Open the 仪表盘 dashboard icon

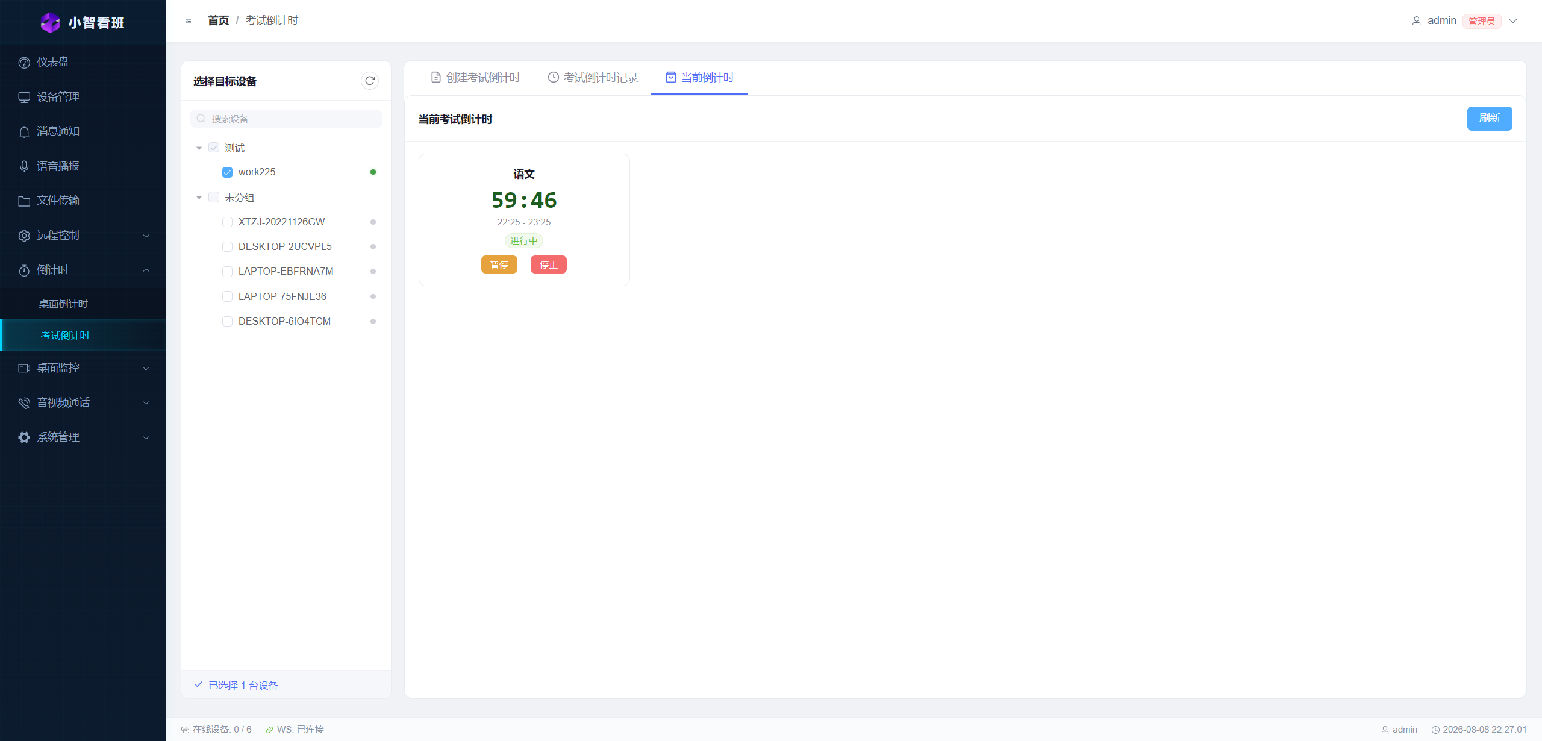(x=24, y=63)
